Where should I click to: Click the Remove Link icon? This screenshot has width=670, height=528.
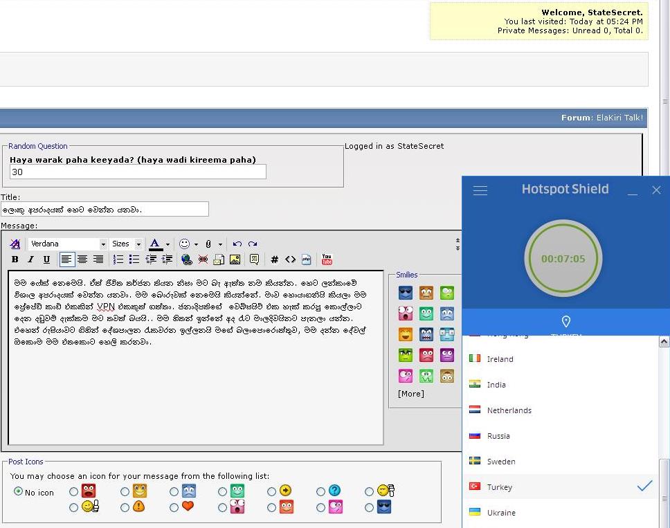[x=203, y=260]
